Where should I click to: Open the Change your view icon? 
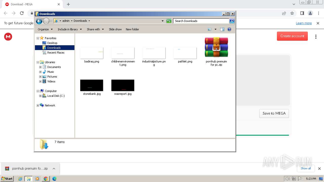click(x=209, y=29)
